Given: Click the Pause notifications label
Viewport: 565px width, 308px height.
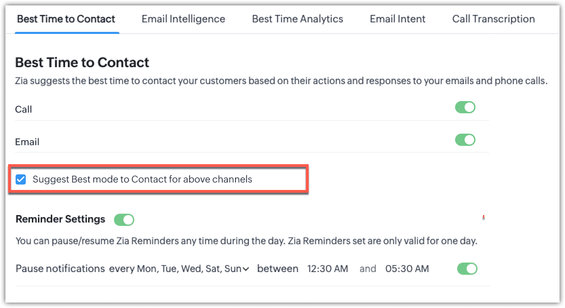Looking at the screenshot, I should click(60, 269).
